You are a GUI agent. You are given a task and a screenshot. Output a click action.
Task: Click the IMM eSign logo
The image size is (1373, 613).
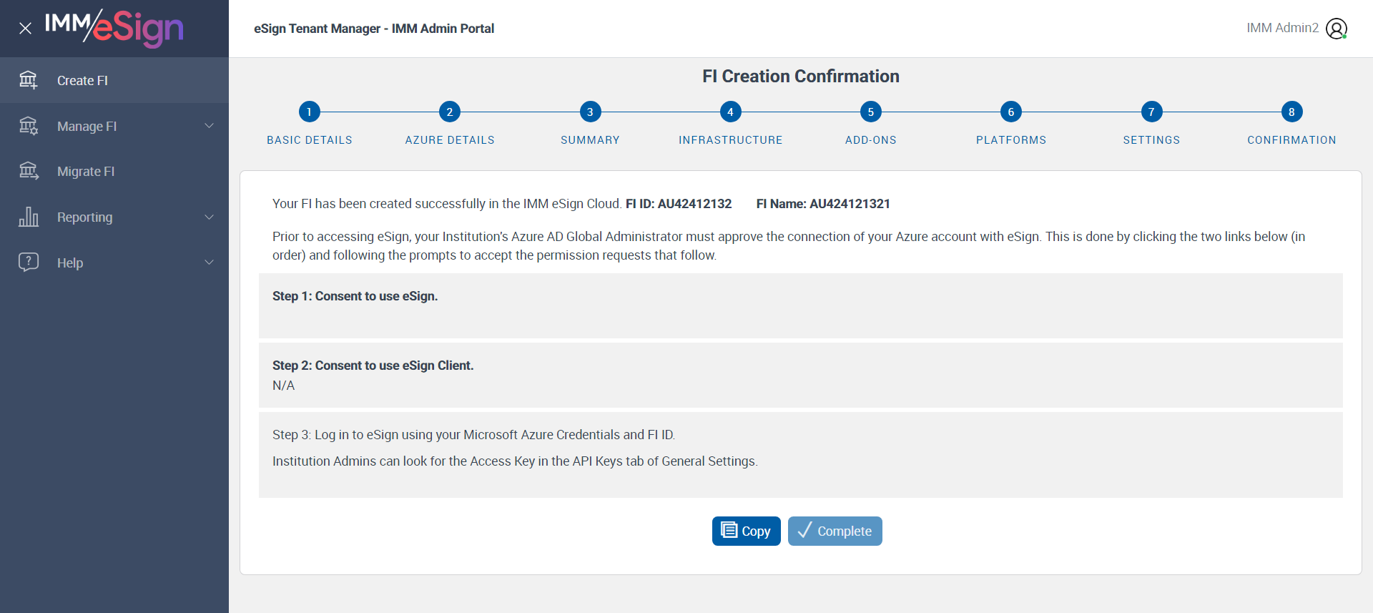114,28
